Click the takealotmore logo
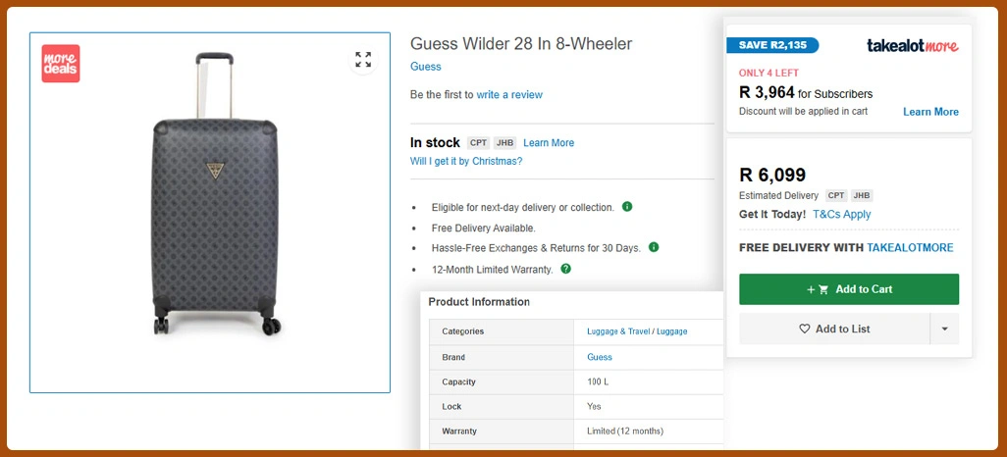This screenshot has width=1007, height=457. tap(912, 45)
